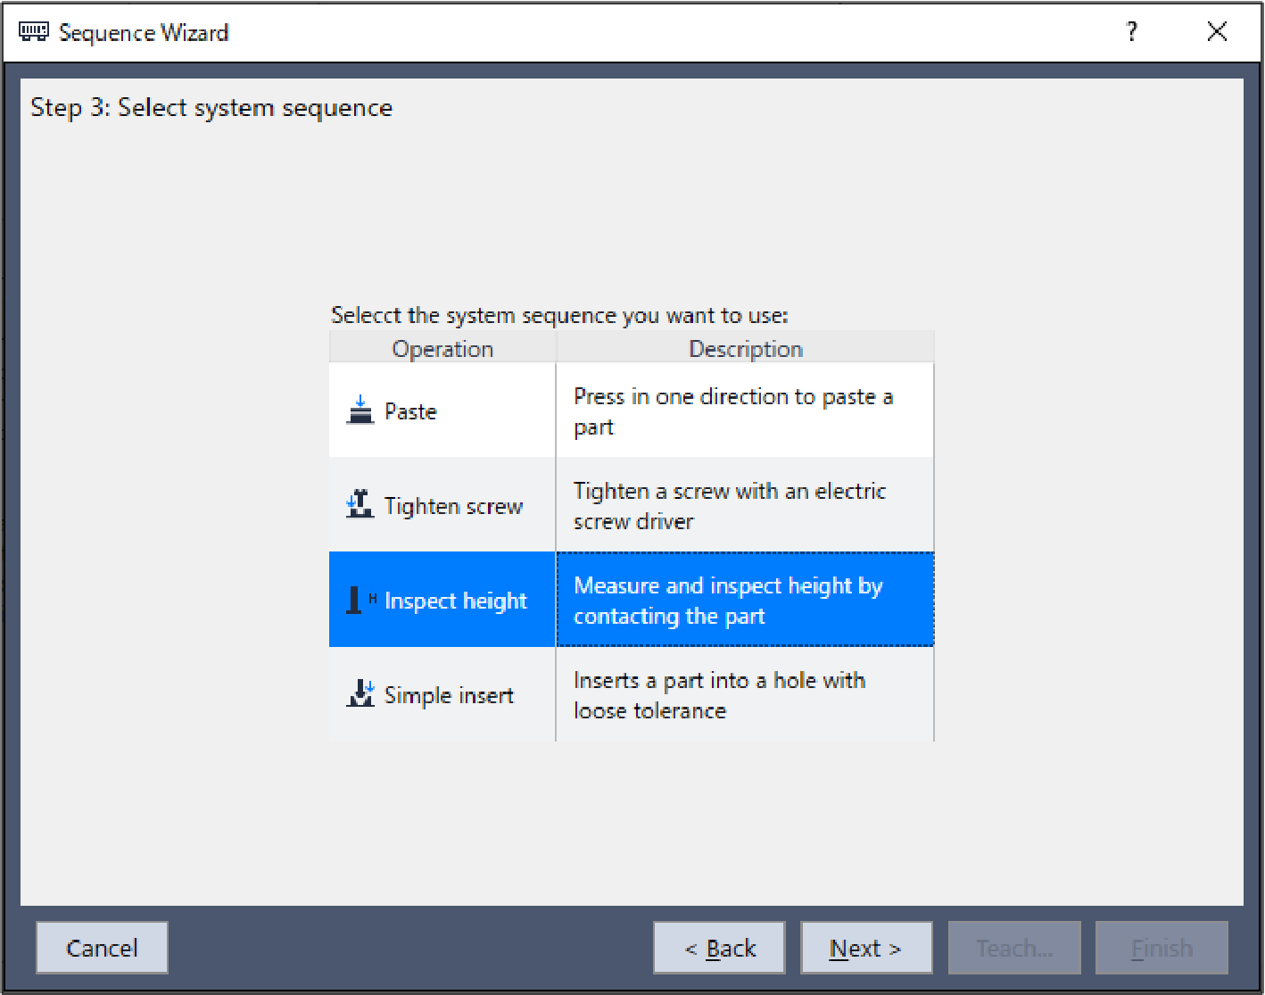
Task: Go back with the Back button
Action: (719, 948)
